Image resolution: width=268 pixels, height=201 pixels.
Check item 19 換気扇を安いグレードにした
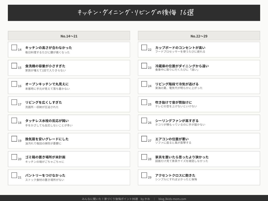tap(14, 139)
